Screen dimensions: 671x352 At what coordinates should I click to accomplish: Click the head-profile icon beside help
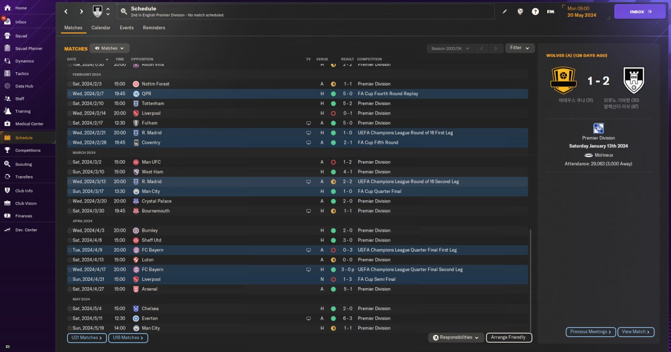coord(520,12)
